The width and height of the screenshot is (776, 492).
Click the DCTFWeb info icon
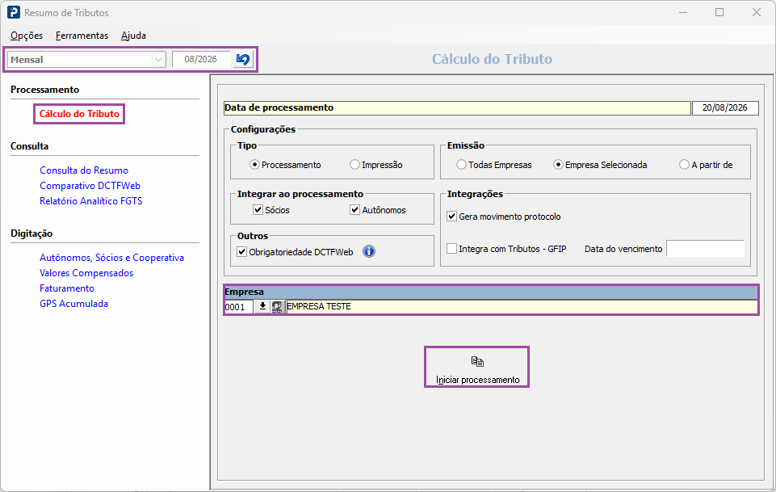[x=369, y=251]
